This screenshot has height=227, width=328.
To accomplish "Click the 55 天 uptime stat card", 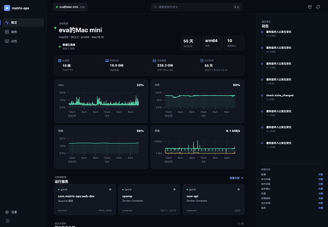I will [x=190, y=43].
